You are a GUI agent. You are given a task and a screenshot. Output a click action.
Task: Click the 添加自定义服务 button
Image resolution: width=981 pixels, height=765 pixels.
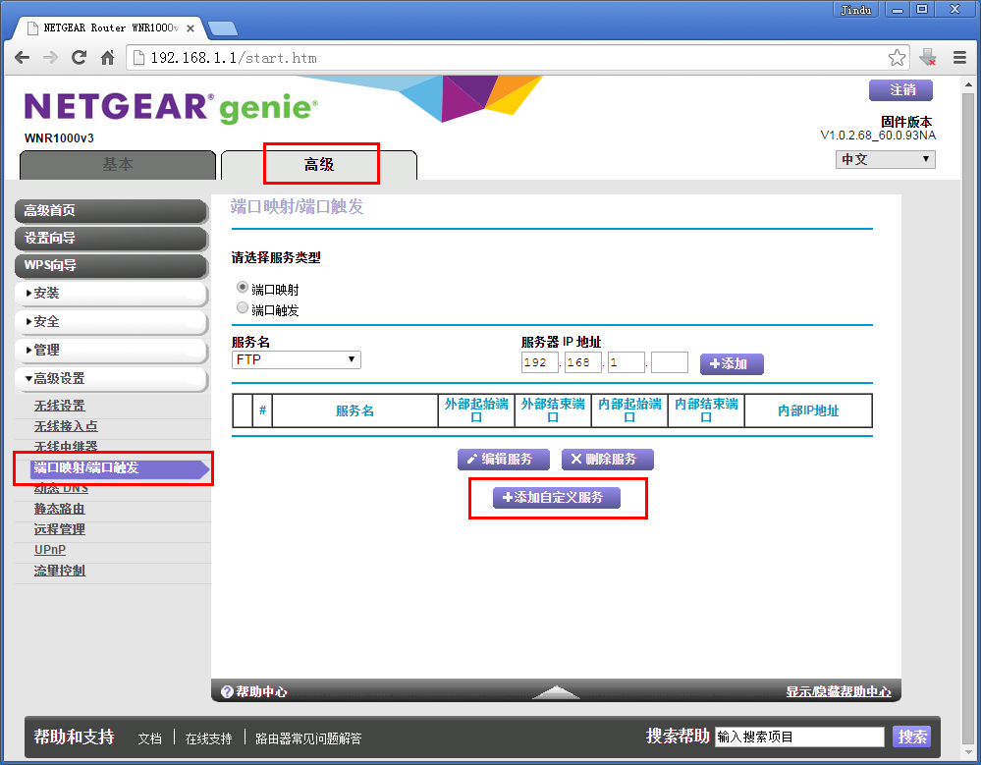(556, 498)
